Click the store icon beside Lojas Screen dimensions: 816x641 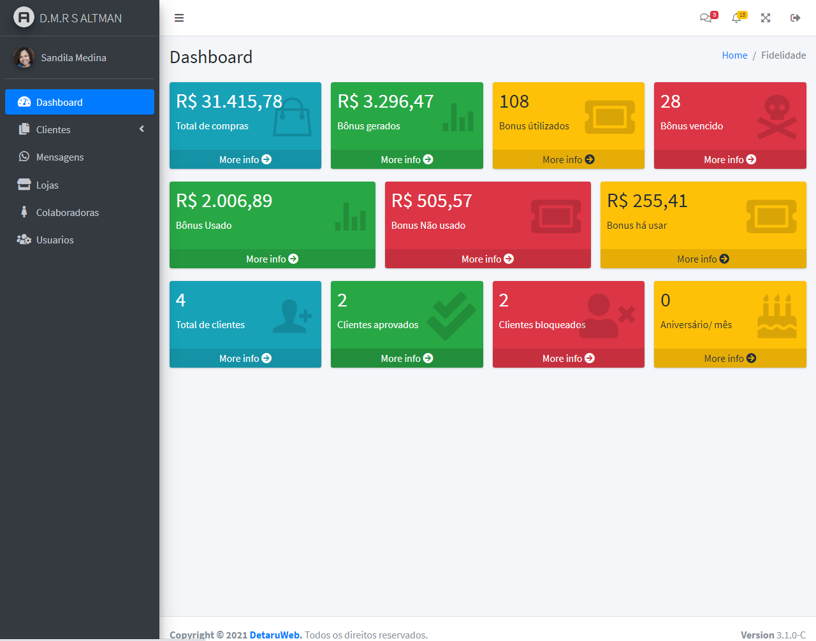(x=24, y=185)
